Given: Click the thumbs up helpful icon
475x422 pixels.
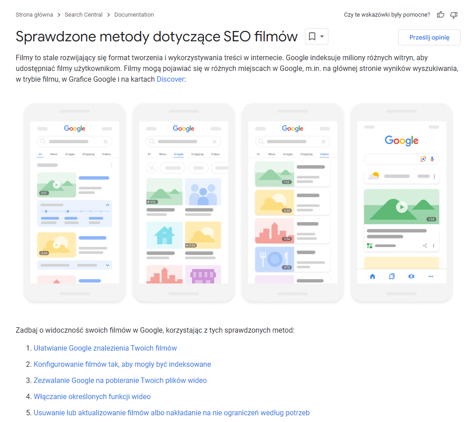Looking at the screenshot, I should (440, 14).
